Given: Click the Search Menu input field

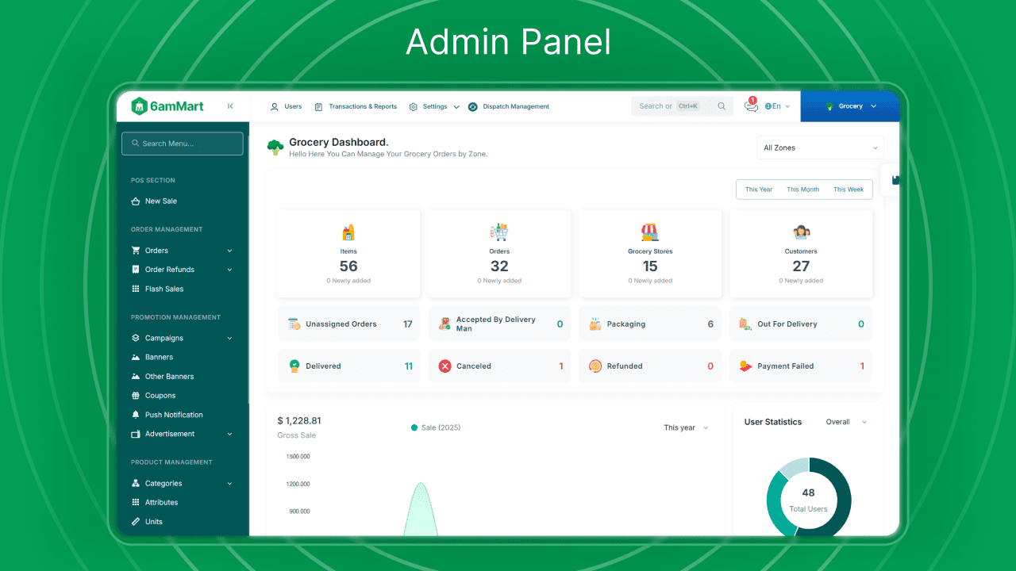Looking at the screenshot, I should tap(183, 144).
